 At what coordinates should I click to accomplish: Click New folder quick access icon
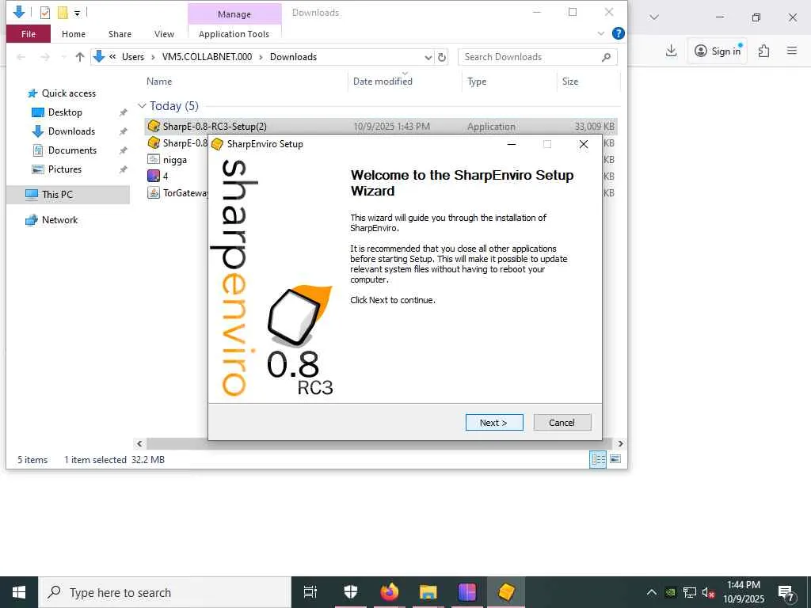(63, 13)
